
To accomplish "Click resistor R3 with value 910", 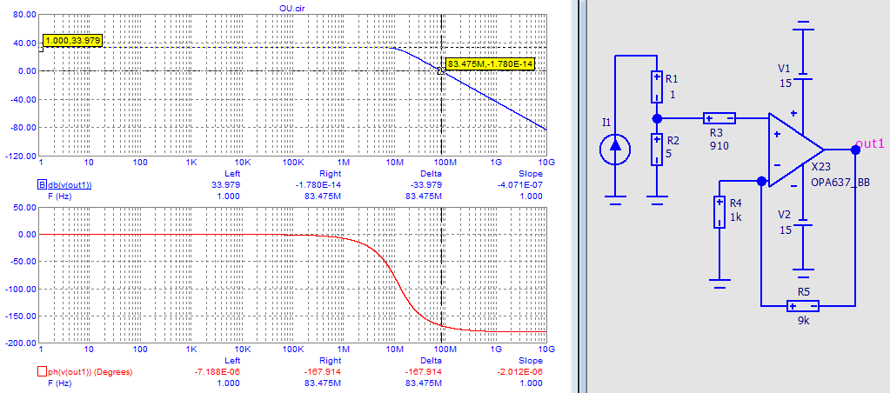I will pyautogui.click(x=719, y=118).
